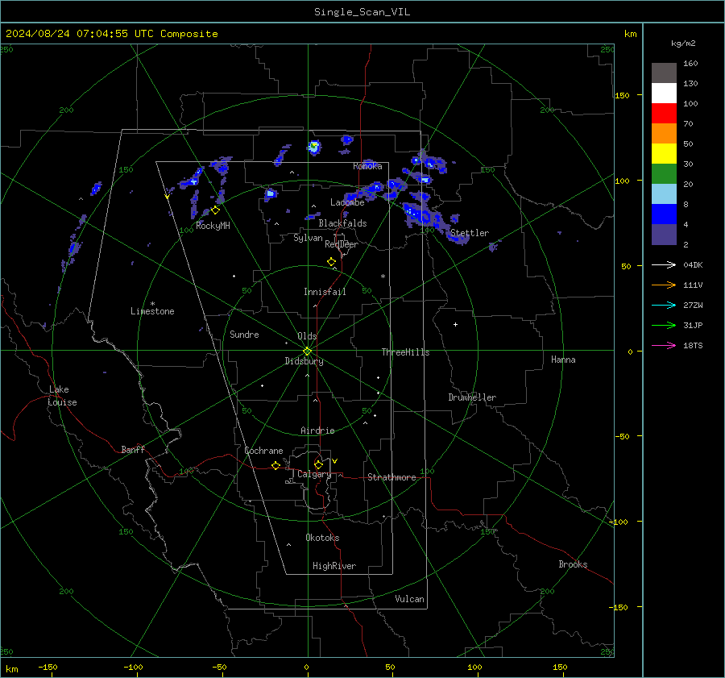This screenshot has width=725, height=678.
Task: Click the Didsbury town label
Action: 304,361
